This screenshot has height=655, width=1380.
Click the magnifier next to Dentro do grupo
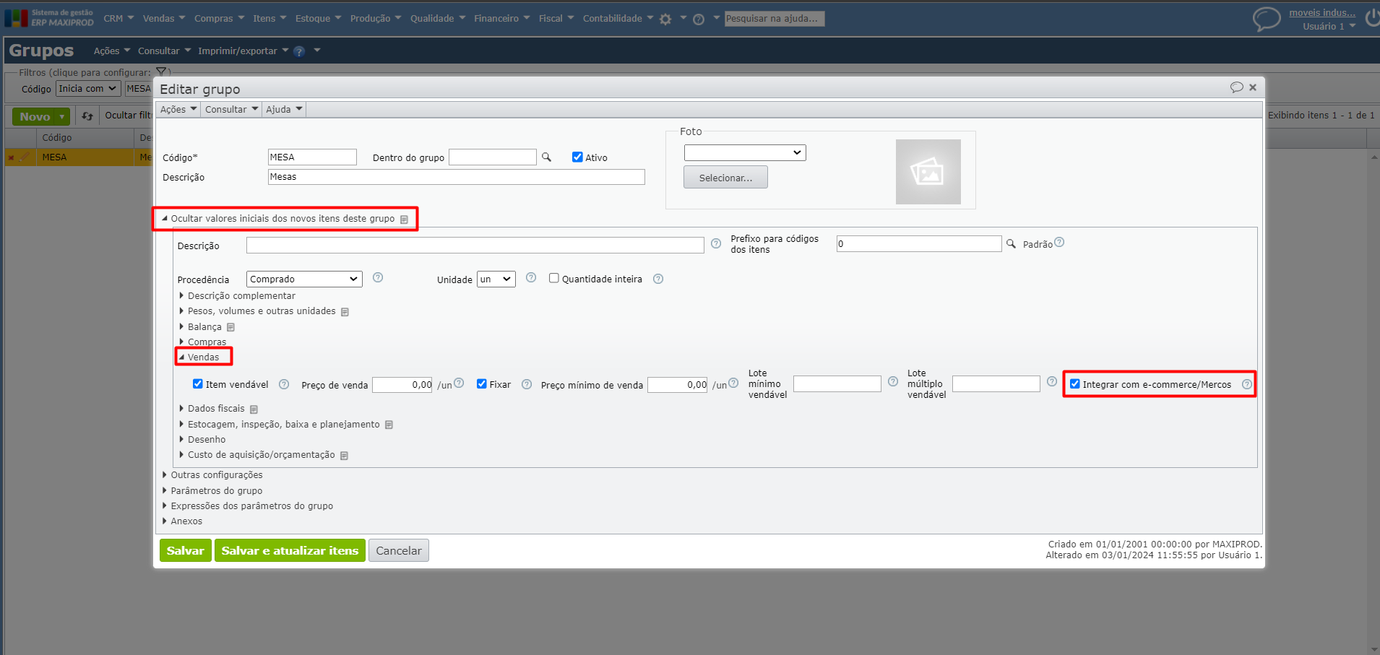(546, 157)
